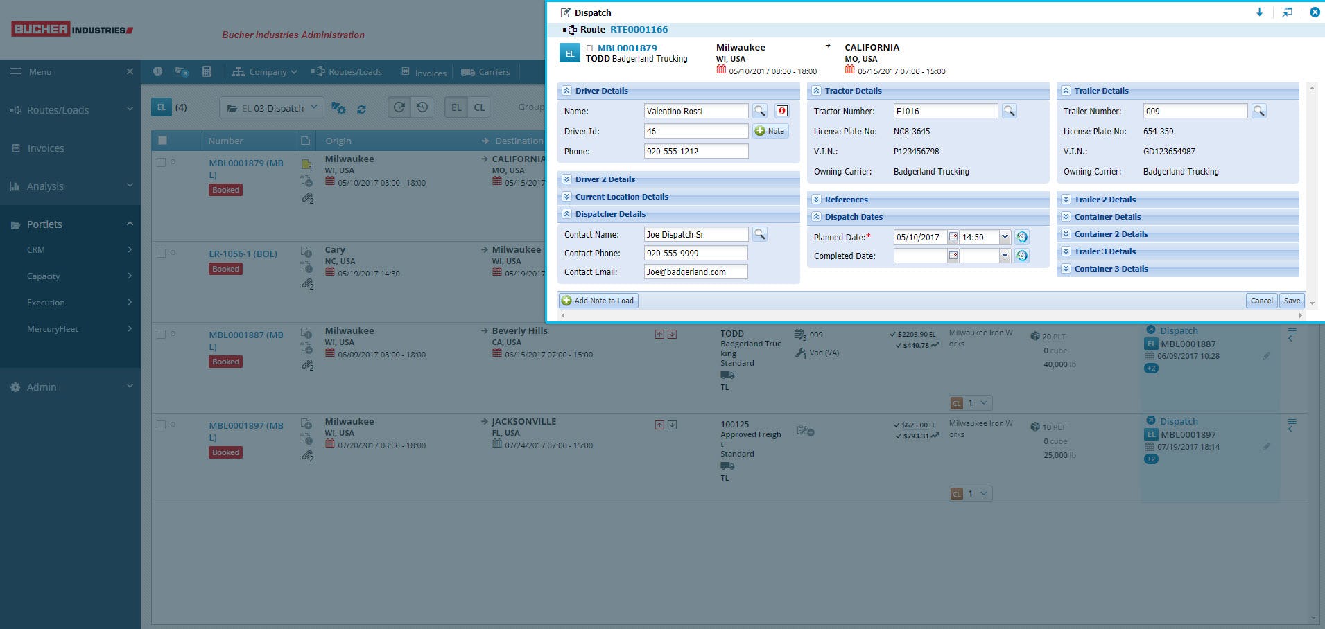Select the MBL0001887 row checkbox

click(161, 333)
